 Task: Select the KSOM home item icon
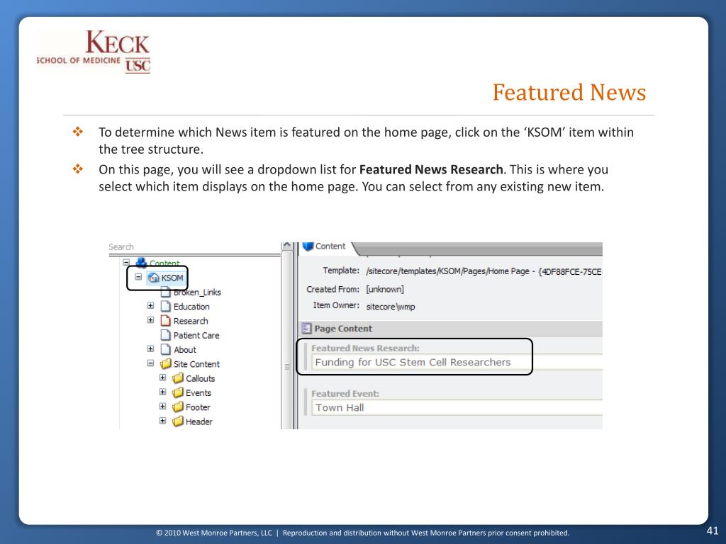[x=153, y=278]
